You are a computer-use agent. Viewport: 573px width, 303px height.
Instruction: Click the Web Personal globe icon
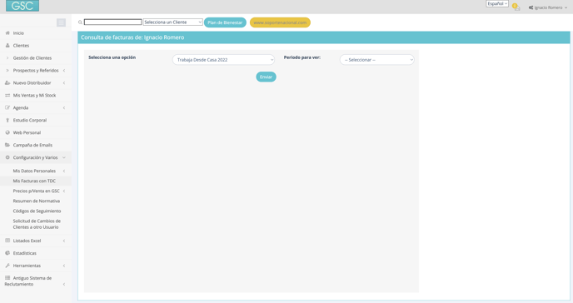[7, 132]
